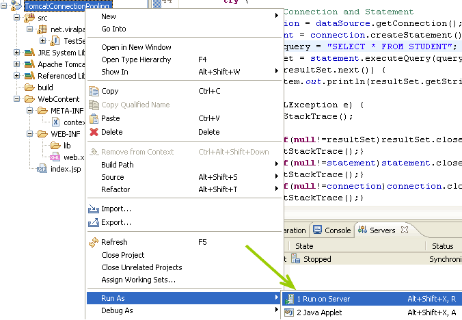Collapse the src folder tree node
The width and height of the screenshot is (462, 320).
tap(17, 18)
